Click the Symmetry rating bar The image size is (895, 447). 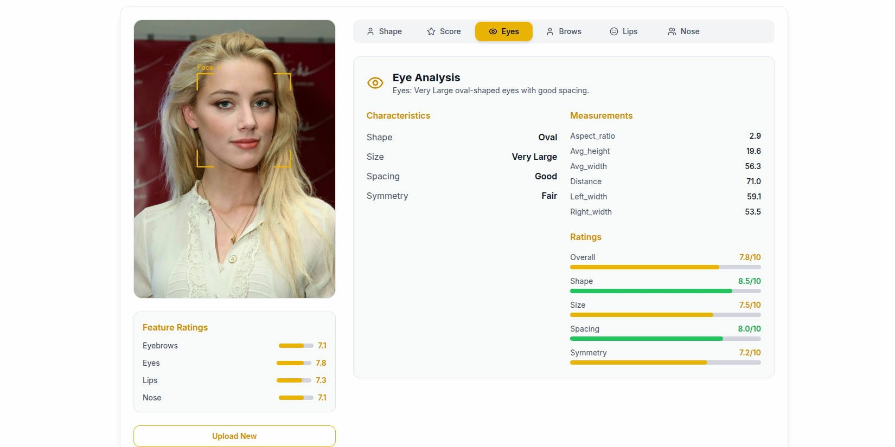pos(665,362)
